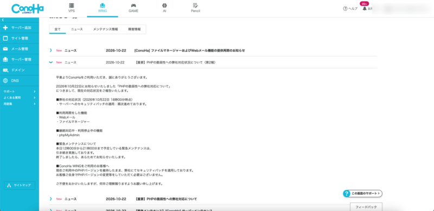This screenshot has height=211, width=434.
Task: Click the DNS globe icon
Action: coord(5,81)
